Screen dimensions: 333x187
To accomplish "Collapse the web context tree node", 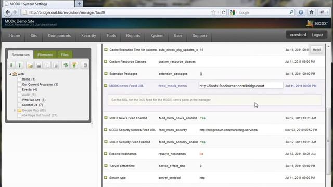I will pyautogui.click(x=10, y=74).
